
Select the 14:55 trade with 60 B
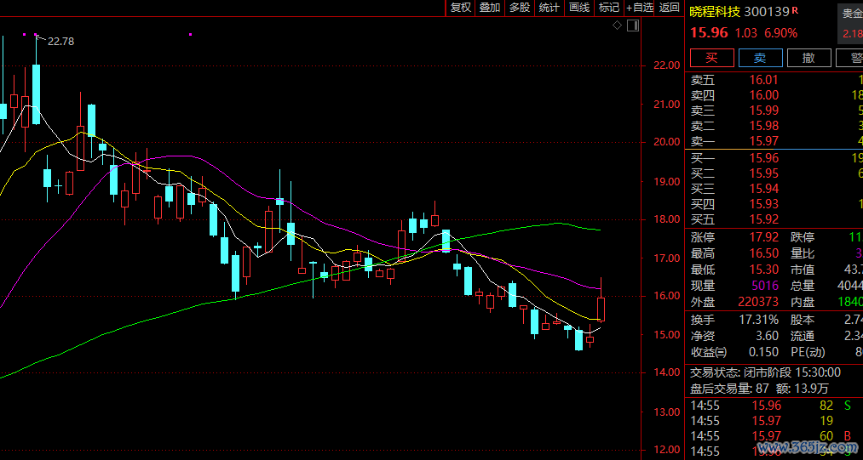(774, 436)
